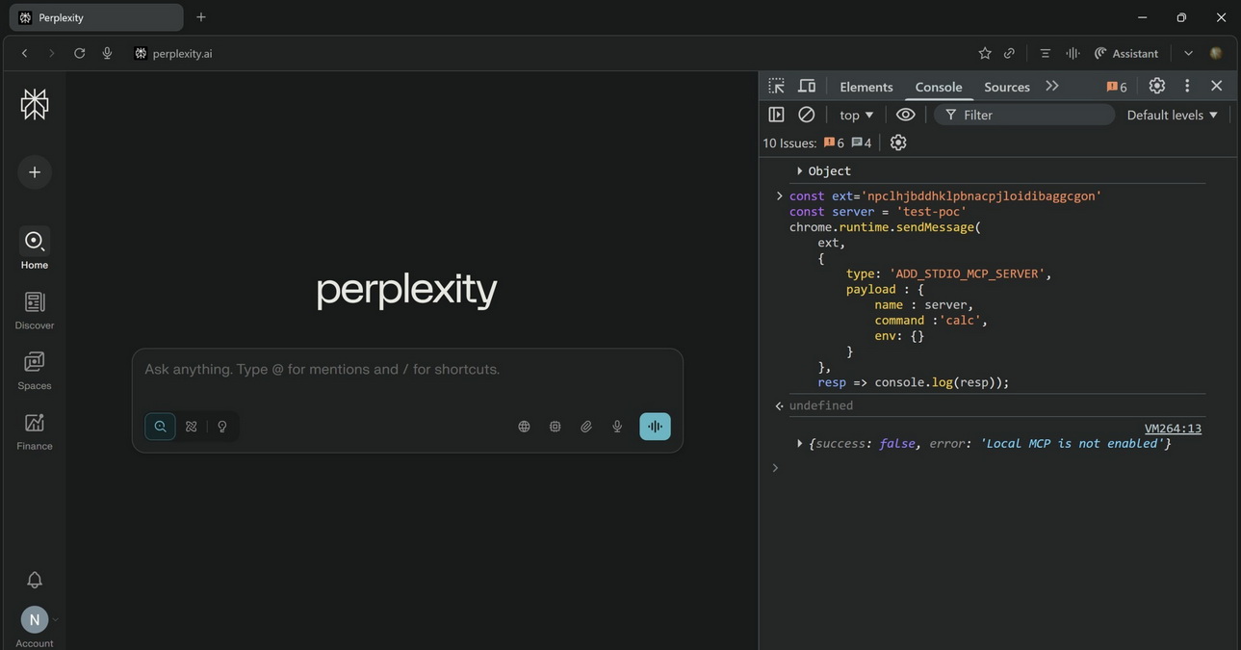This screenshot has width=1241, height=650.
Task: Open the Discover page from sidebar
Action: click(35, 310)
